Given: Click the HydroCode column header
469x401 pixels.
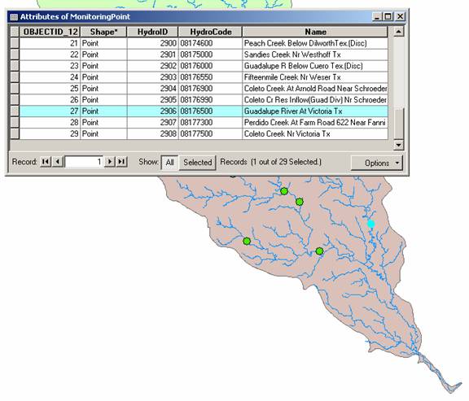Looking at the screenshot, I should pos(210,32).
